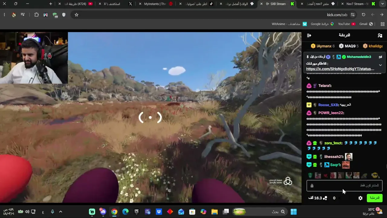Click the channel points balance 16.3
Image resolution: width=387 pixels, height=218 pixels.
tap(318, 198)
